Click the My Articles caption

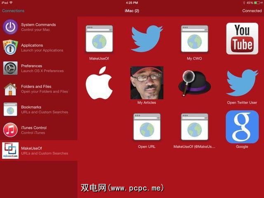[147, 103]
